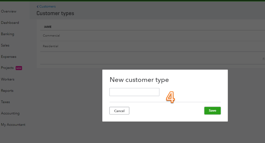The image size is (265, 143).
Task: Navigate to Dashboard in the sidebar
Action: tap(10, 23)
